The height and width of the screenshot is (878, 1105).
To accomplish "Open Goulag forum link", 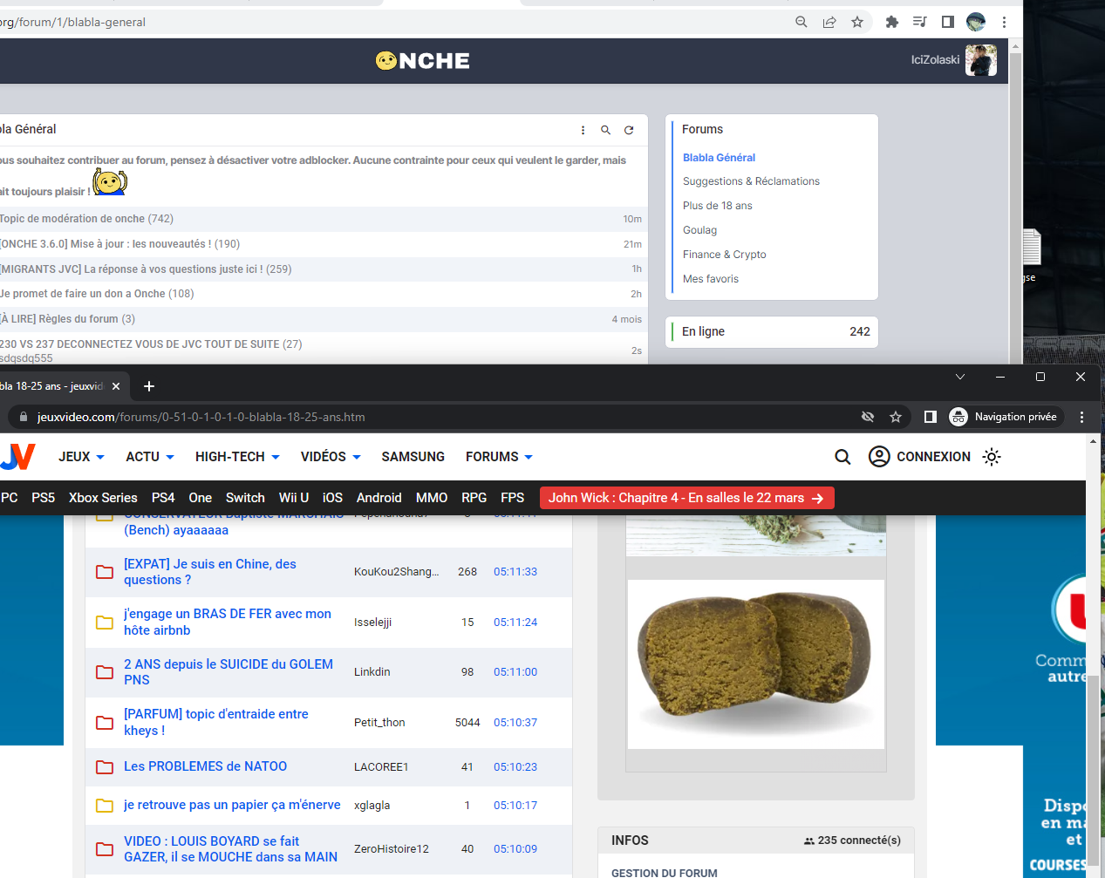I will point(699,230).
